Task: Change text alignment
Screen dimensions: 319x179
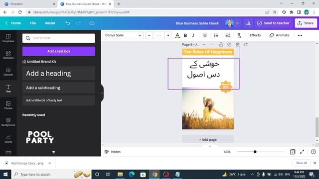Action: (205, 35)
